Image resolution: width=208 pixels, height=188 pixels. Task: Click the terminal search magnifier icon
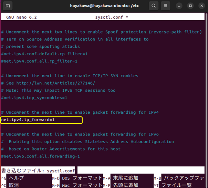pyautogui.click(x=154, y=6)
